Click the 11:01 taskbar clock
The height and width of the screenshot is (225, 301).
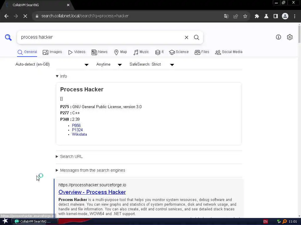click(293, 221)
